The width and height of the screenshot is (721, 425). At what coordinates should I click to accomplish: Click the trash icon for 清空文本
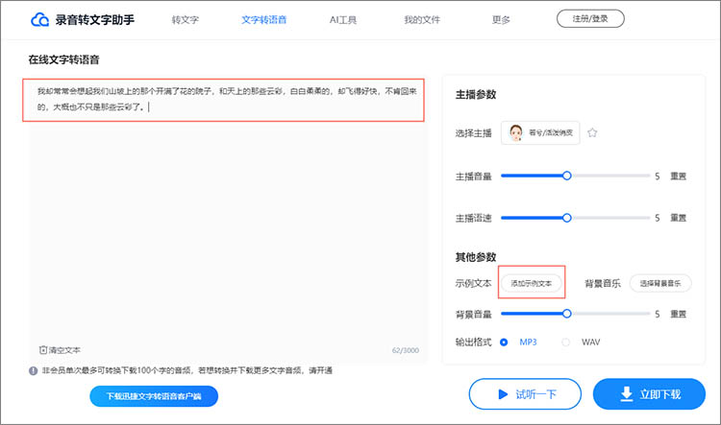pos(42,350)
